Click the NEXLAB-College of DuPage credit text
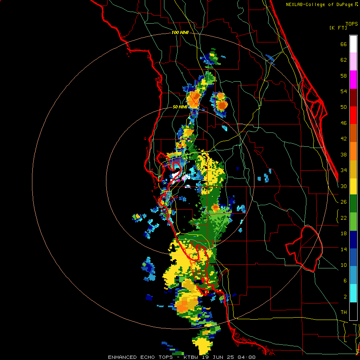This screenshot has height=360, width=360. click(322, 4)
